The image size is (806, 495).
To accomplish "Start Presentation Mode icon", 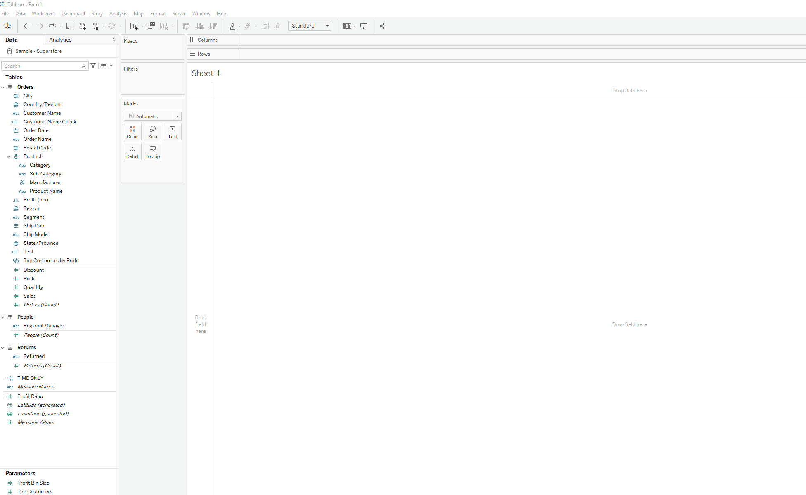I will tap(364, 26).
